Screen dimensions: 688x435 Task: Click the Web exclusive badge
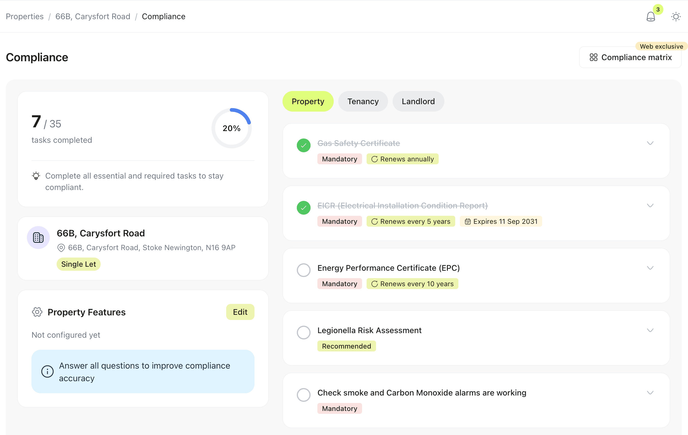(x=661, y=46)
